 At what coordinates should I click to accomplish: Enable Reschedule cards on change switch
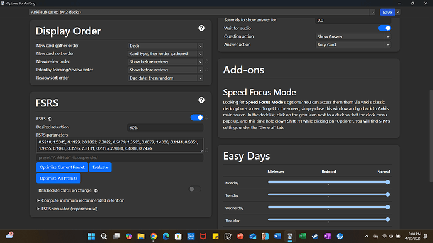195,189
